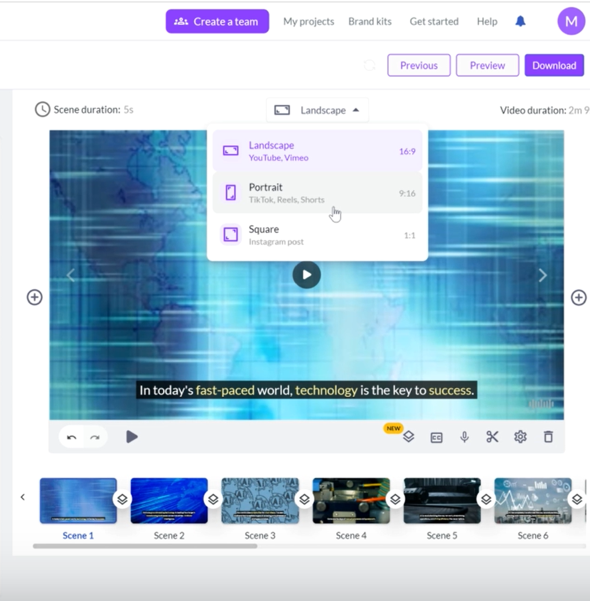
Task: Open the transition icon after Scene 1
Action: [x=122, y=499]
